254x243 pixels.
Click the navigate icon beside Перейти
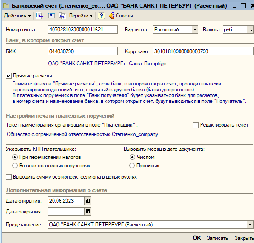[x=62, y=16]
